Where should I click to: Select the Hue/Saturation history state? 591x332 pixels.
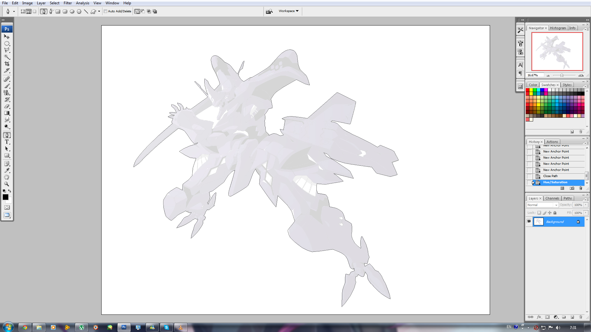[558, 182]
